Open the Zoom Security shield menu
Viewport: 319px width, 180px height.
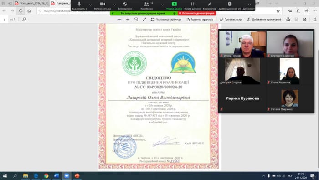pyautogui.click(x=125, y=5)
